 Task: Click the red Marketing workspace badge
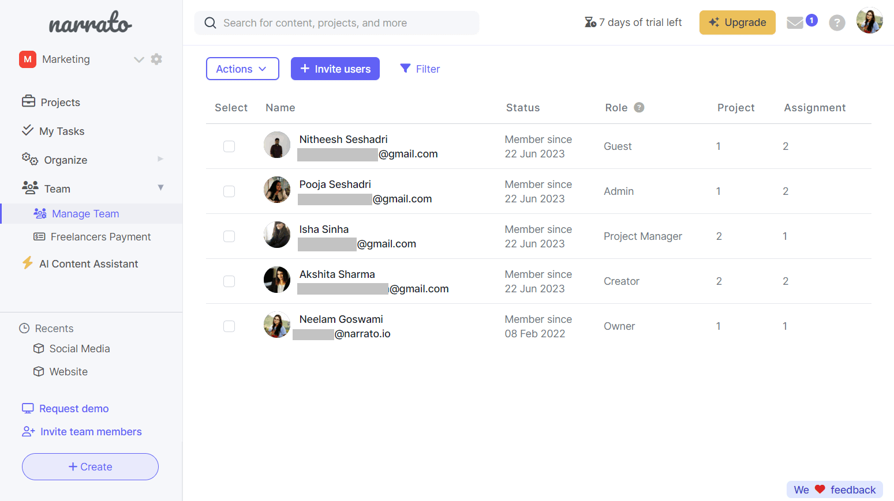click(28, 59)
